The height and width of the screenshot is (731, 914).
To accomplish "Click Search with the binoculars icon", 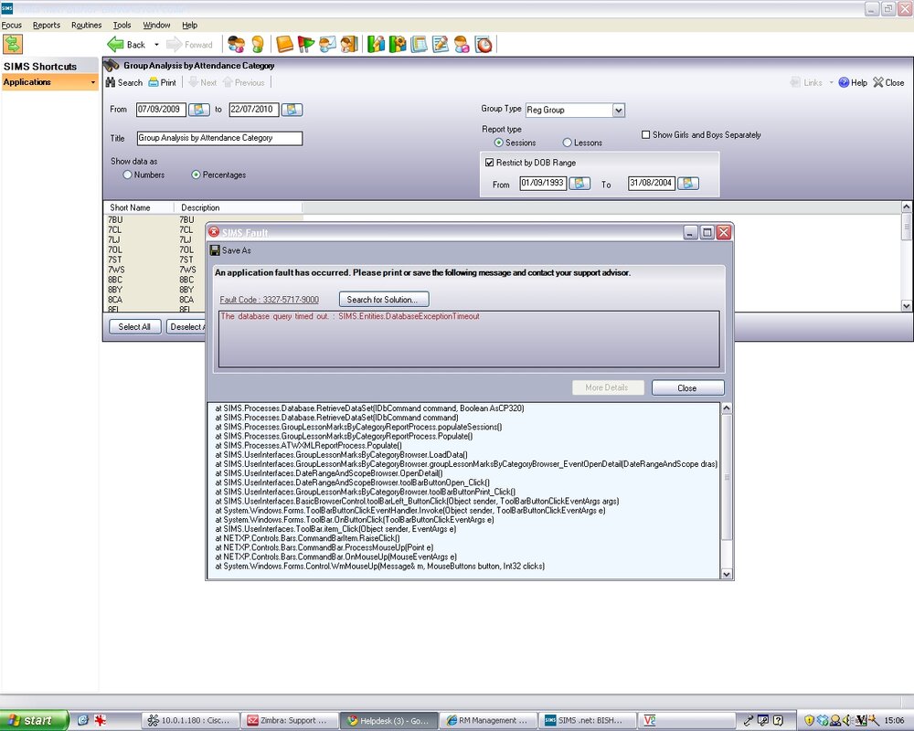I will (x=124, y=83).
